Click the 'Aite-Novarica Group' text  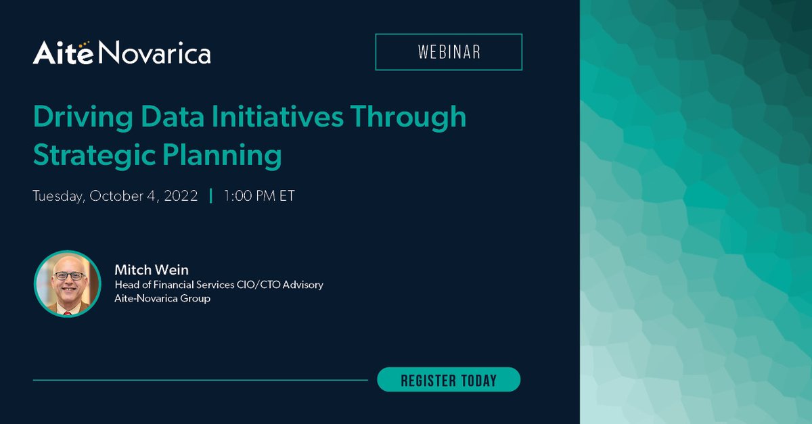pyautogui.click(x=162, y=298)
